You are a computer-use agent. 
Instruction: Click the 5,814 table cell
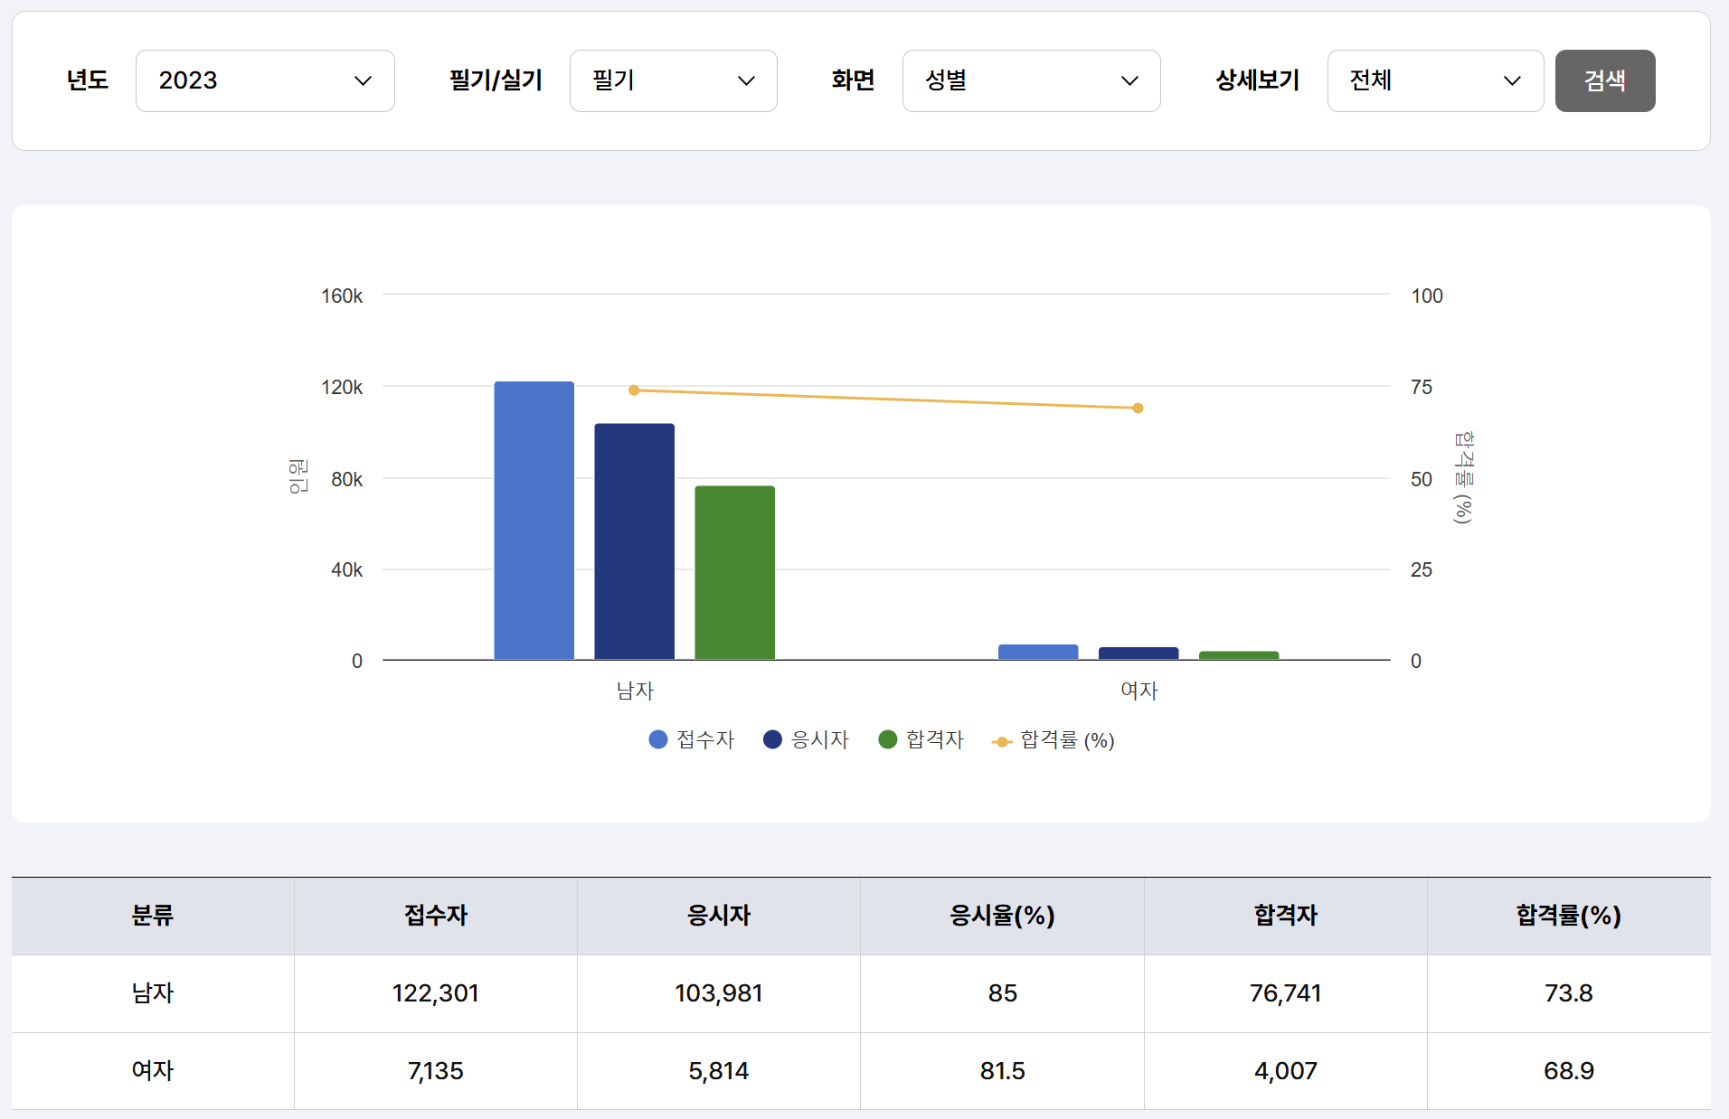click(719, 1071)
